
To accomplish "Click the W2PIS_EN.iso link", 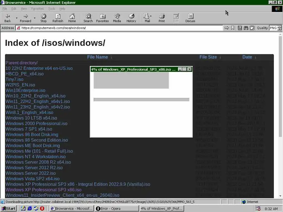I will click(x=20, y=85).
